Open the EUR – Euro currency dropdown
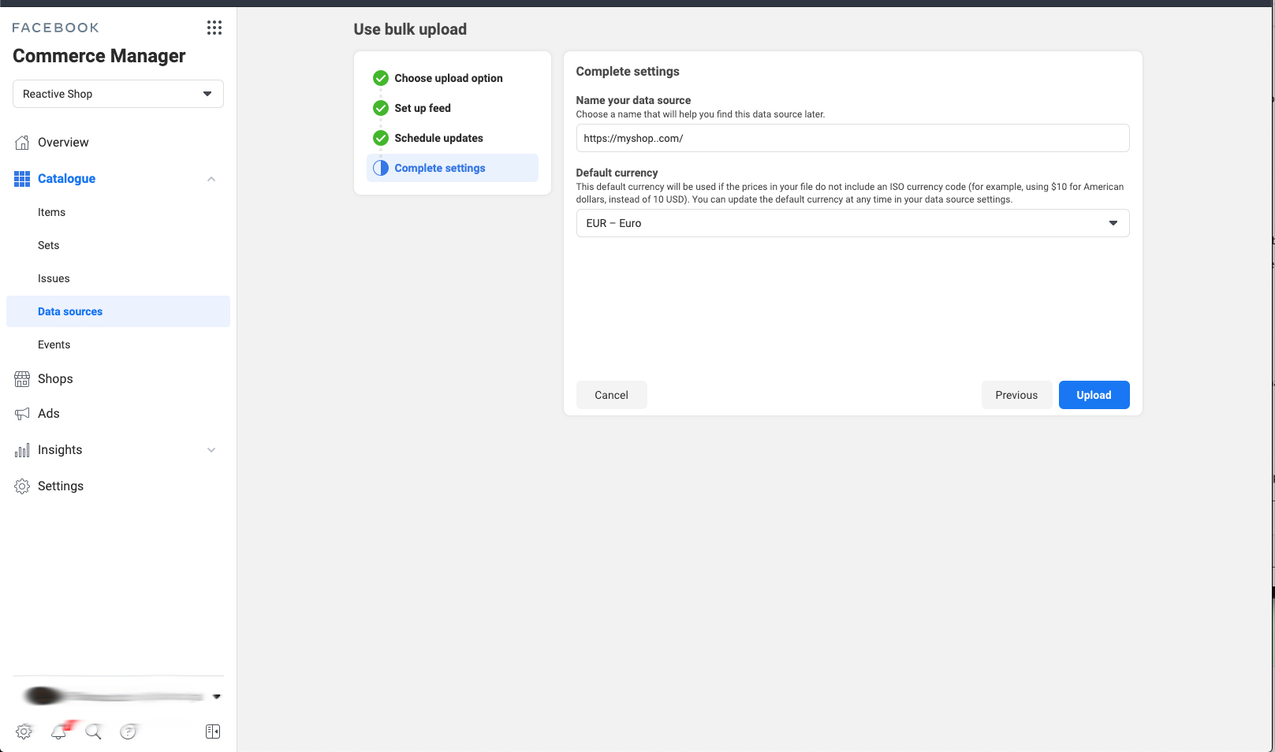 (852, 223)
